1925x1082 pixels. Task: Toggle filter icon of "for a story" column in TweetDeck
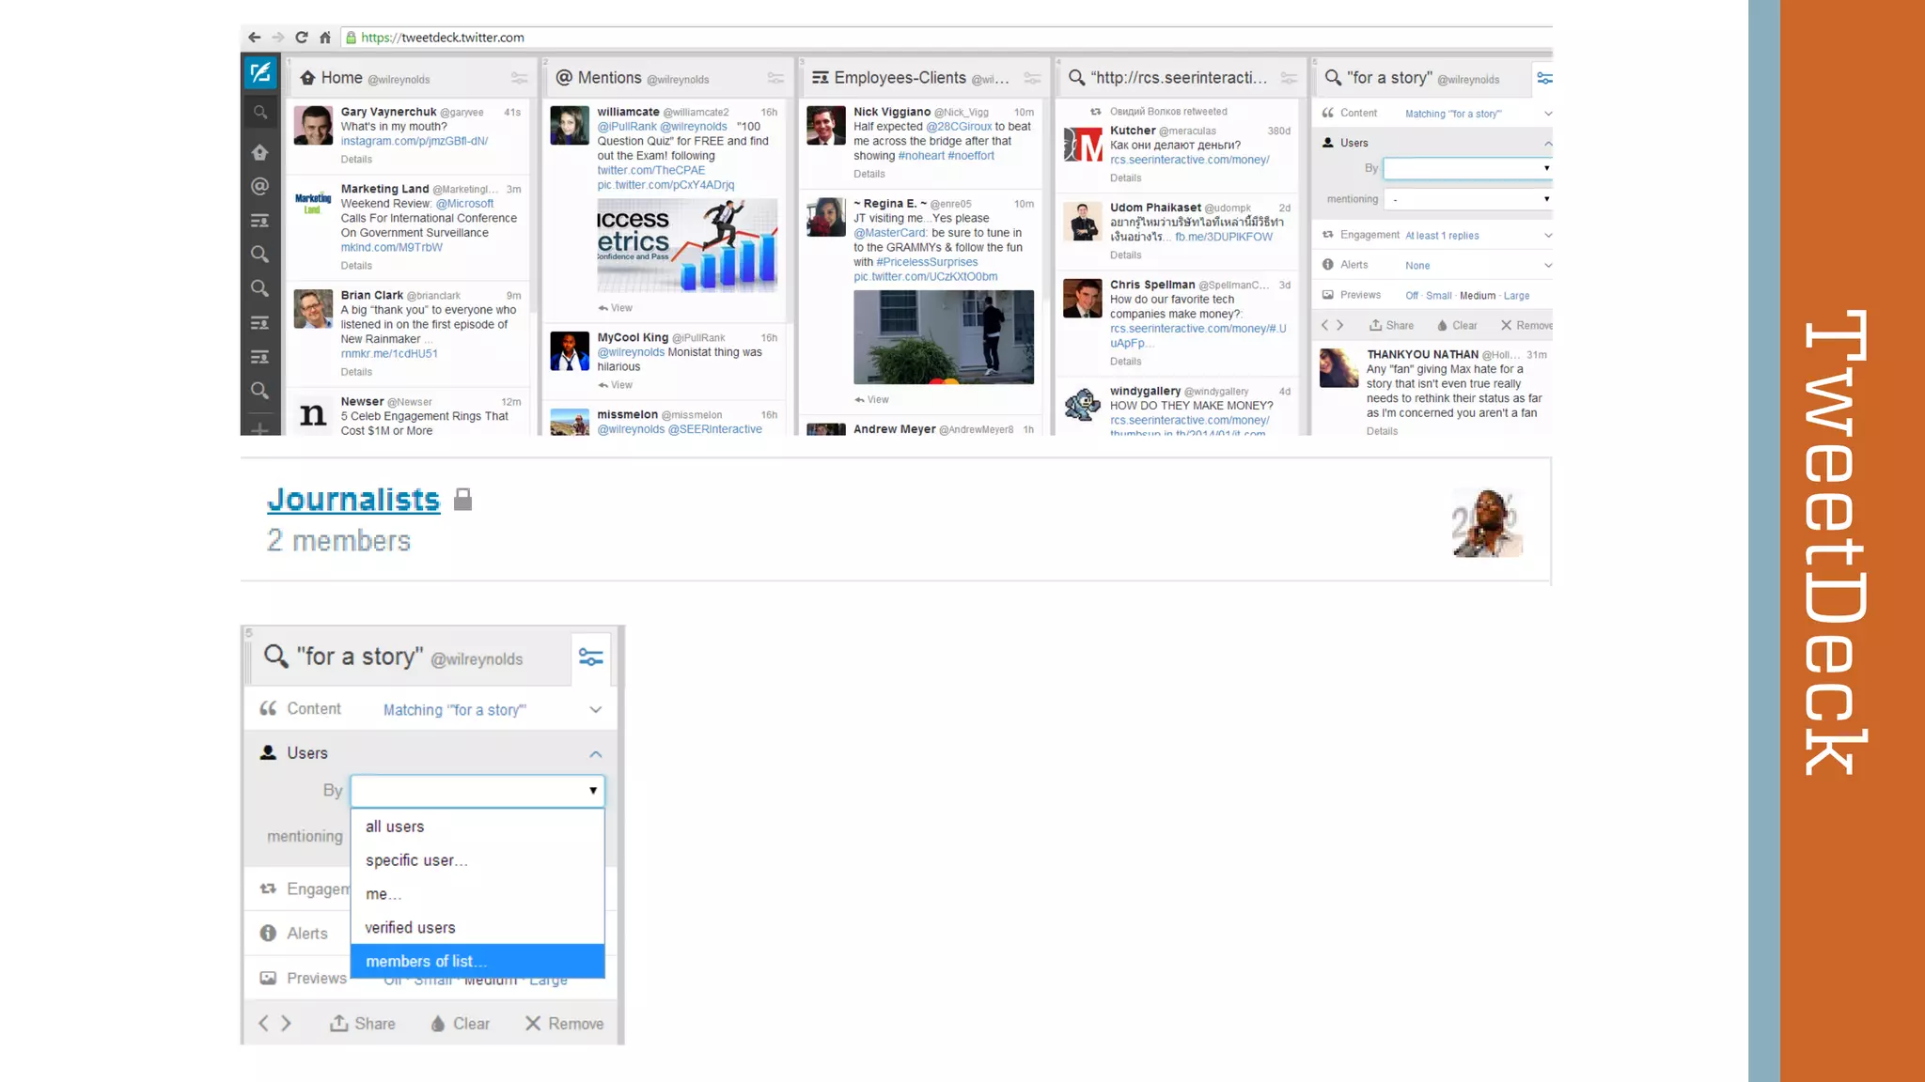(x=1543, y=78)
